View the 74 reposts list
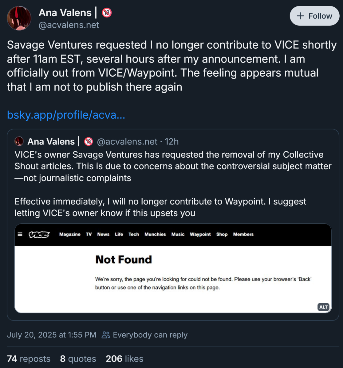This screenshot has height=368, width=343. (29, 359)
